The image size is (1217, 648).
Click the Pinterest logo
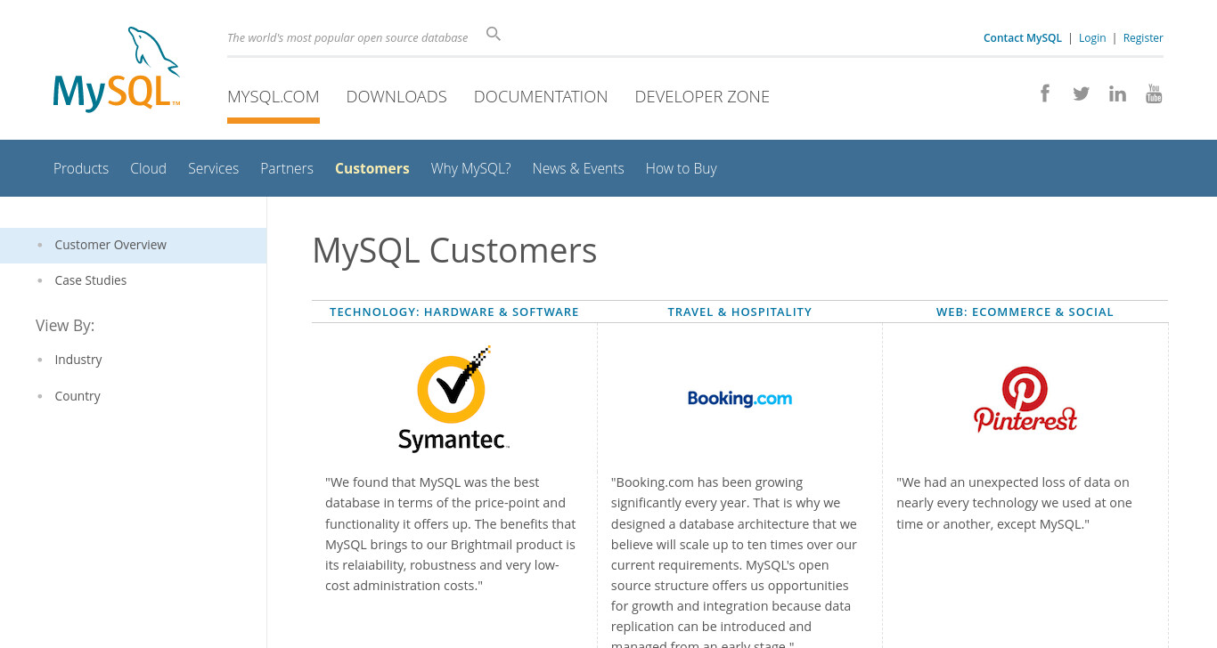click(x=1025, y=399)
